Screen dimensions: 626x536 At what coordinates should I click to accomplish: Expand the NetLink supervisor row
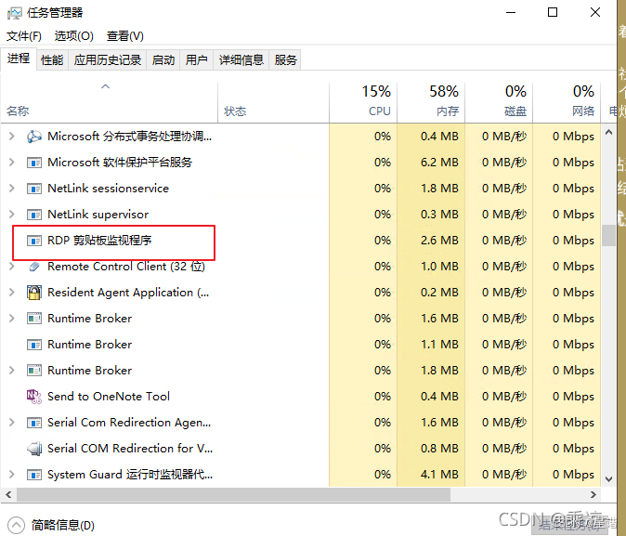coord(12,215)
